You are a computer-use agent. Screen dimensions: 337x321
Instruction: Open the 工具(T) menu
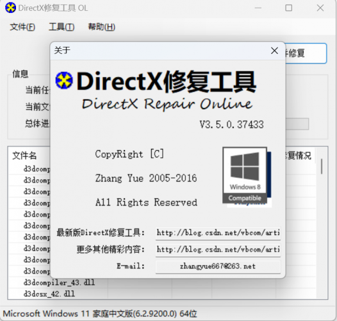tap(62, 27)
